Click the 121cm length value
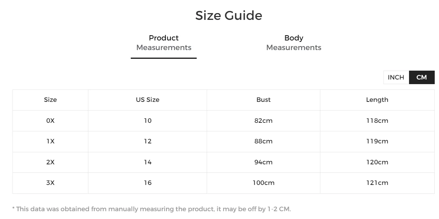The height and width of the screenshot is (219, 439). (x=377, y=183)
